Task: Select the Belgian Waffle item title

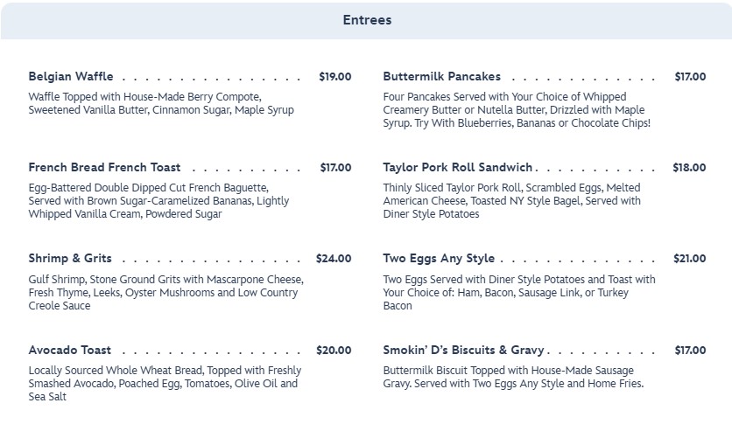Action: tap(71, 77)
